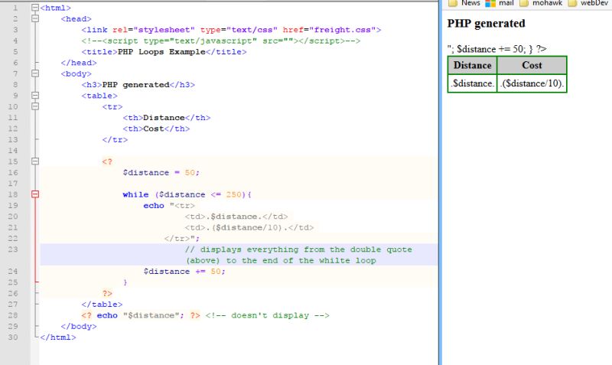Click the </html> closing tag line
The height and width of the screenshot is (365, 612).
click(x=58, y=337)
